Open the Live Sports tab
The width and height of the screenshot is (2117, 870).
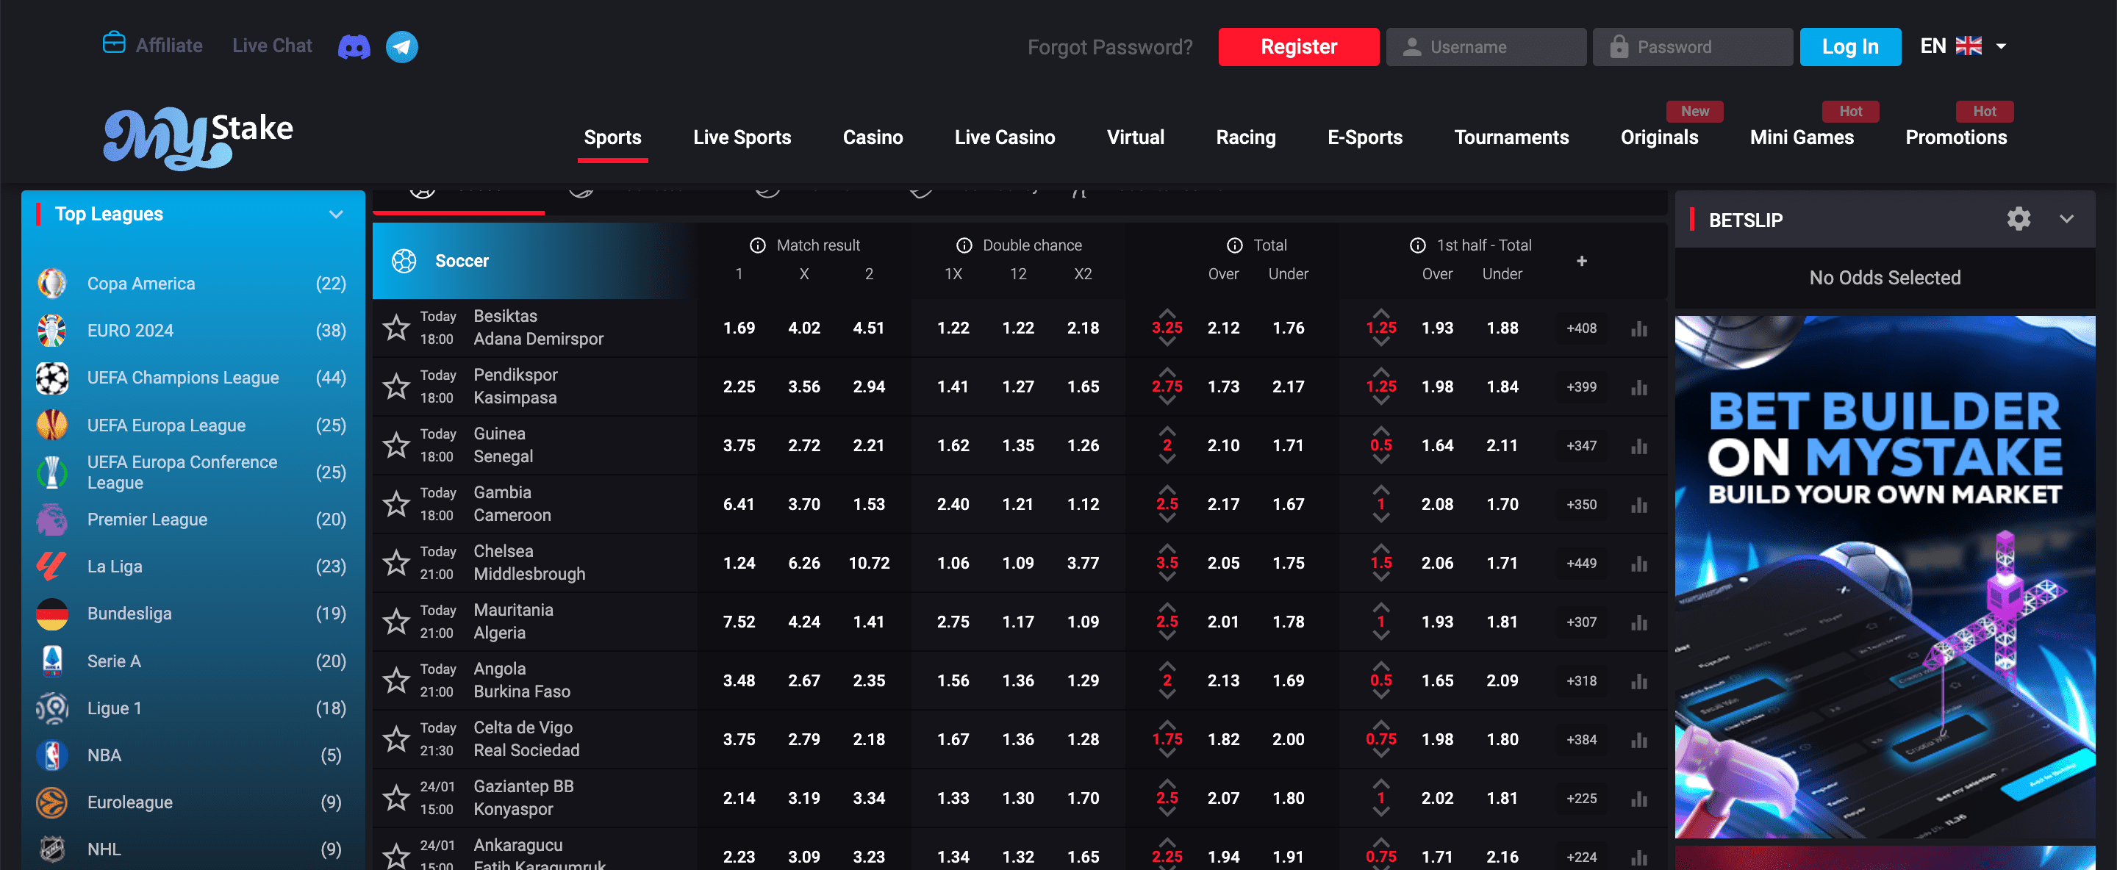[742, 137]
